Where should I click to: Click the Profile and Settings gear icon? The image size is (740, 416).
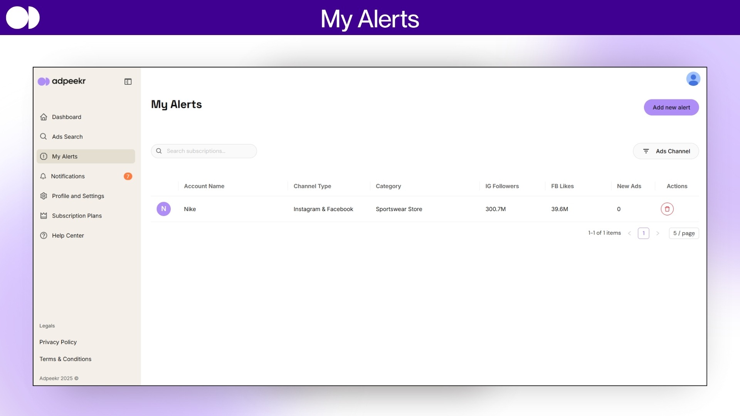pyautogui.click(x=44, y=196)
